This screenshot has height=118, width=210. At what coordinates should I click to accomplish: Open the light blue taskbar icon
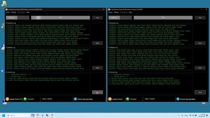(42, 115)
